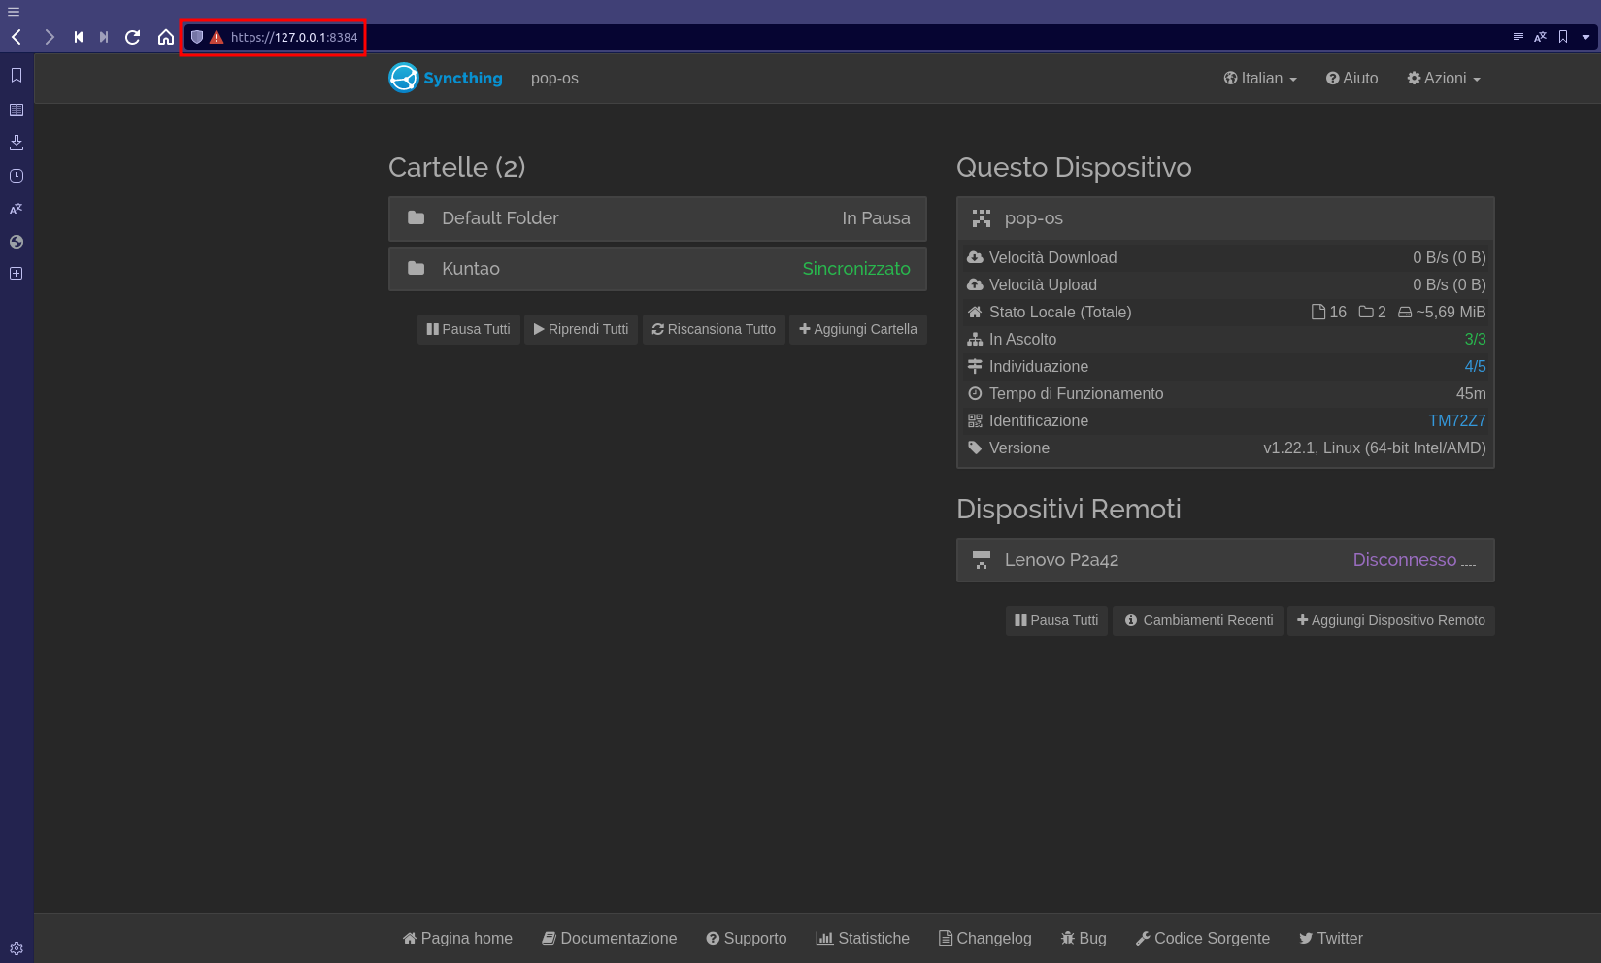Screen dimensions: 1601x963
Task: Click the Riscansiona Tutto button
Action: point(714,329)
